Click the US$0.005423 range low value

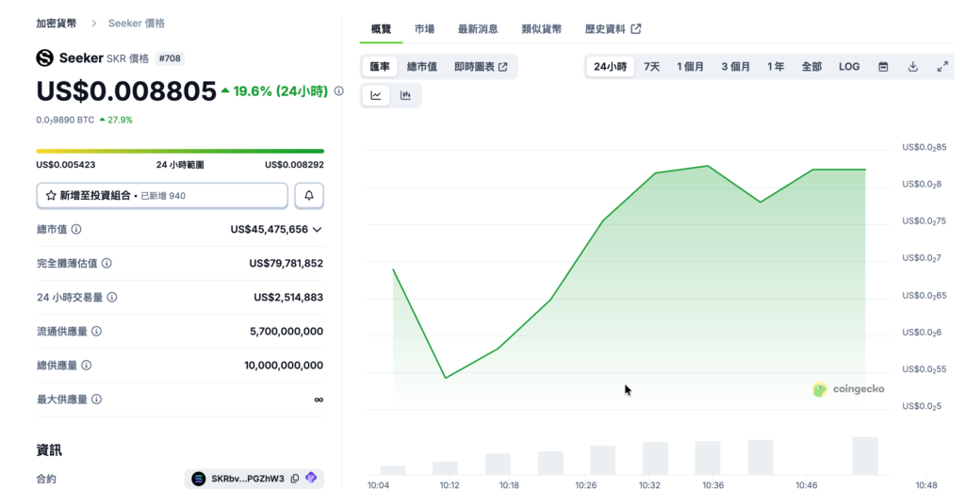tap(66, 165)
